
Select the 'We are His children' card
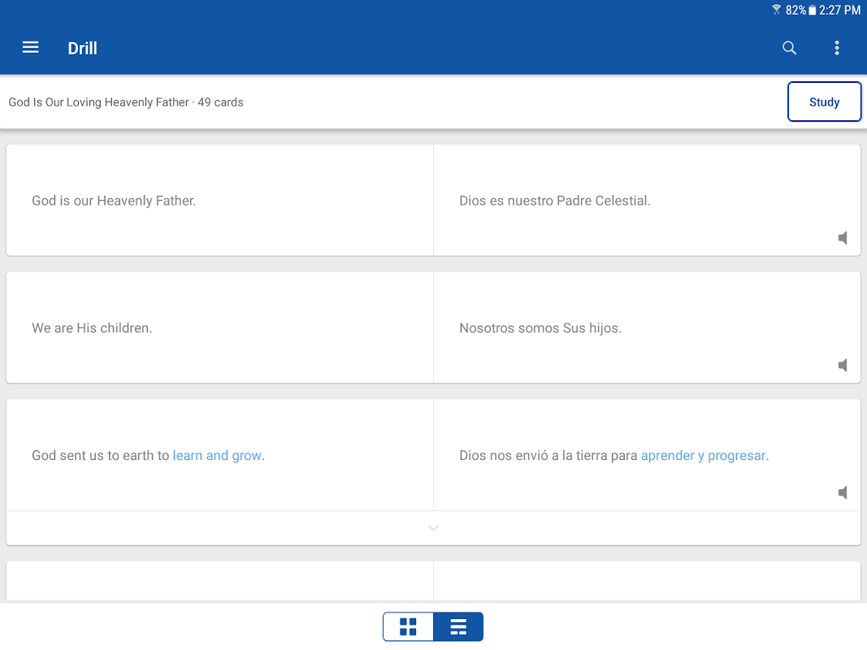(x=92, y=328)
